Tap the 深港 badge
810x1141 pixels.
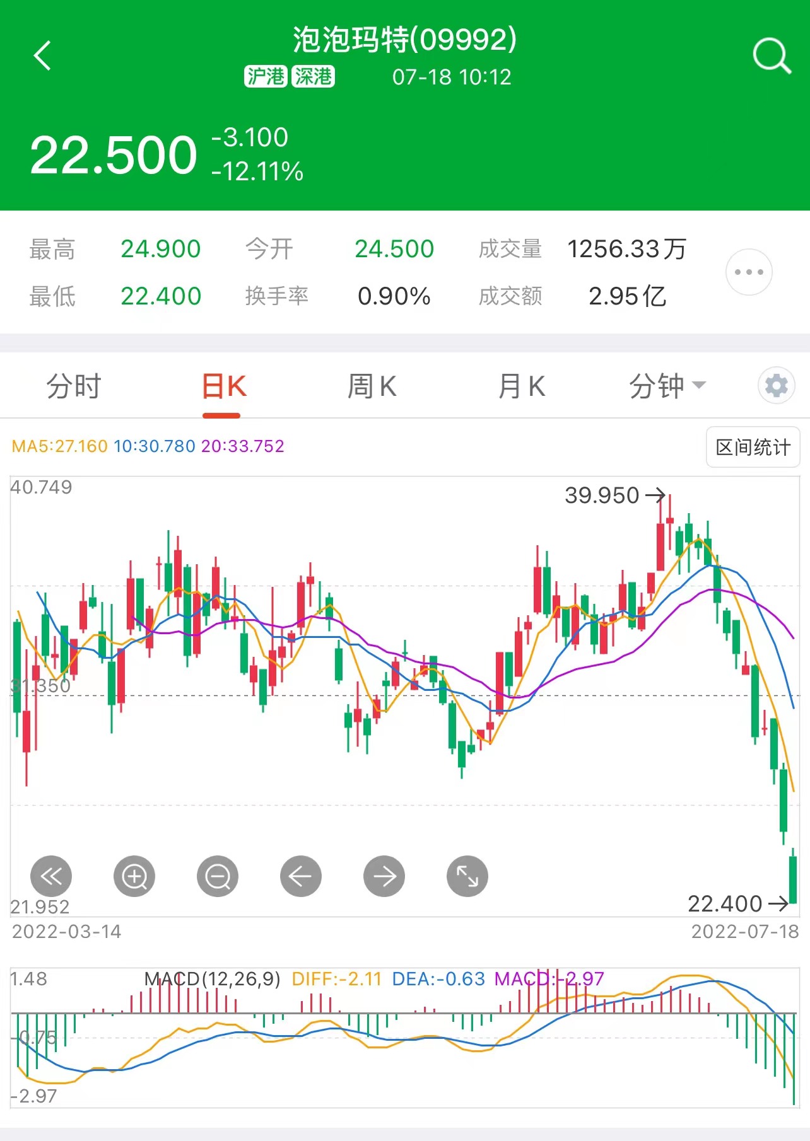[313, 77]
